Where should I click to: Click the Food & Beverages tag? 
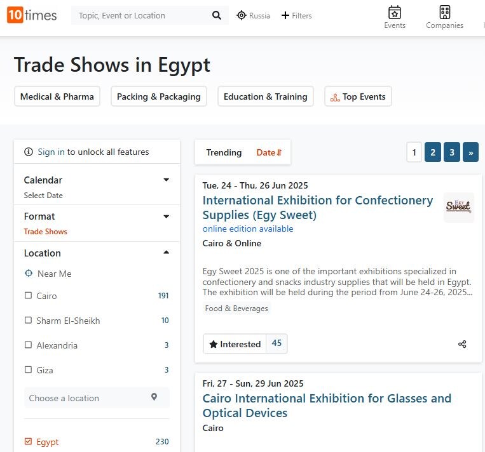(236, 309)
